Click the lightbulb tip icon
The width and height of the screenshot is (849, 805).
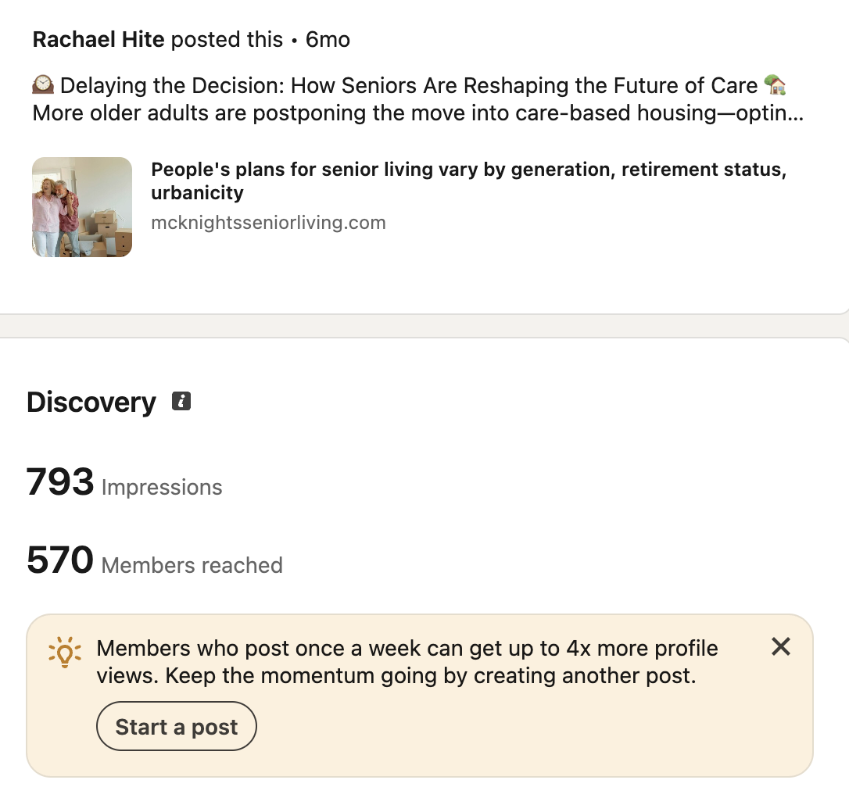64,650
